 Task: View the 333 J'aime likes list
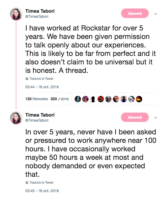click(x=60, y=99)
